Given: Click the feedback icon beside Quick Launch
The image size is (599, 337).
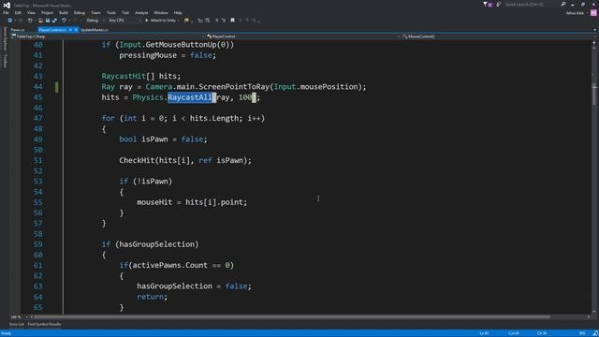Looking at the screenshot, I should click(x=499, y=4).
